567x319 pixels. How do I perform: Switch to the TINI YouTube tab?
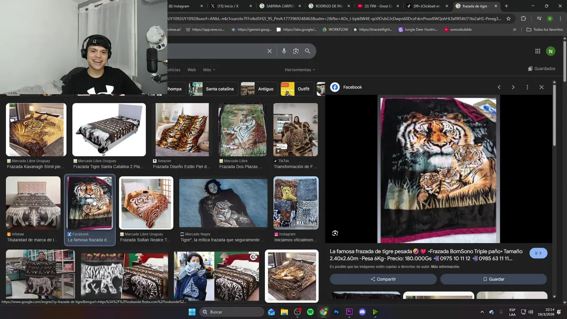pos(377,6)
